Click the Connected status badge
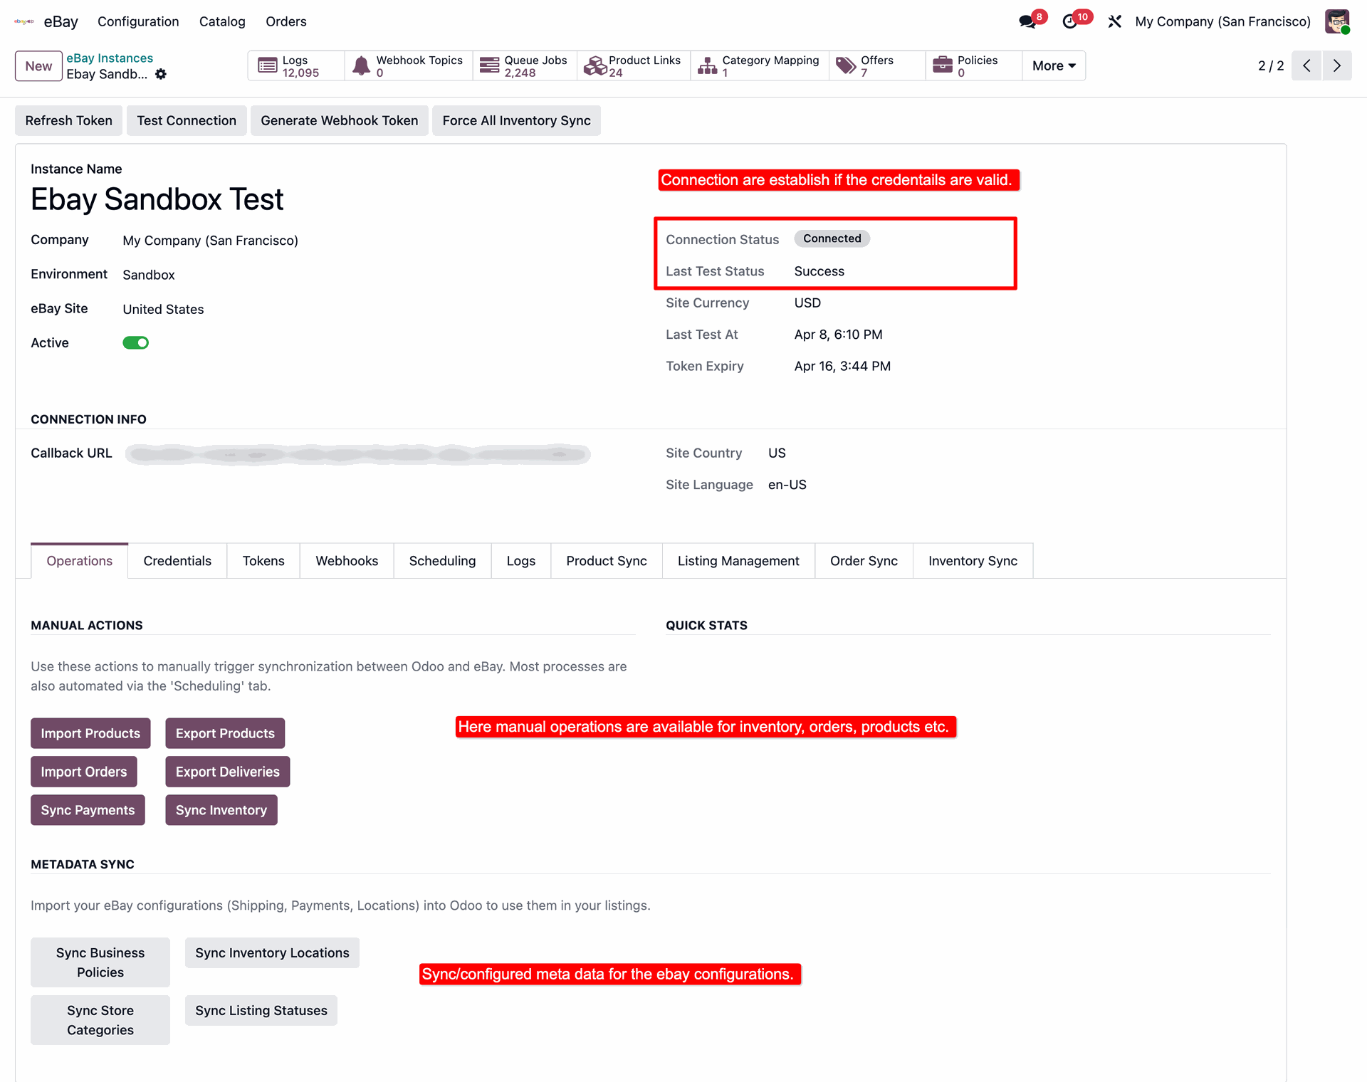 (832, 238)
